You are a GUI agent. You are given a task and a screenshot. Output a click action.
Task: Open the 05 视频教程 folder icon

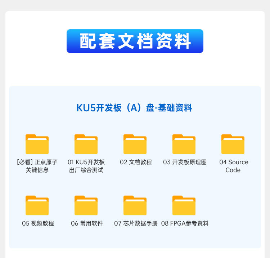[x=37, y=205]
